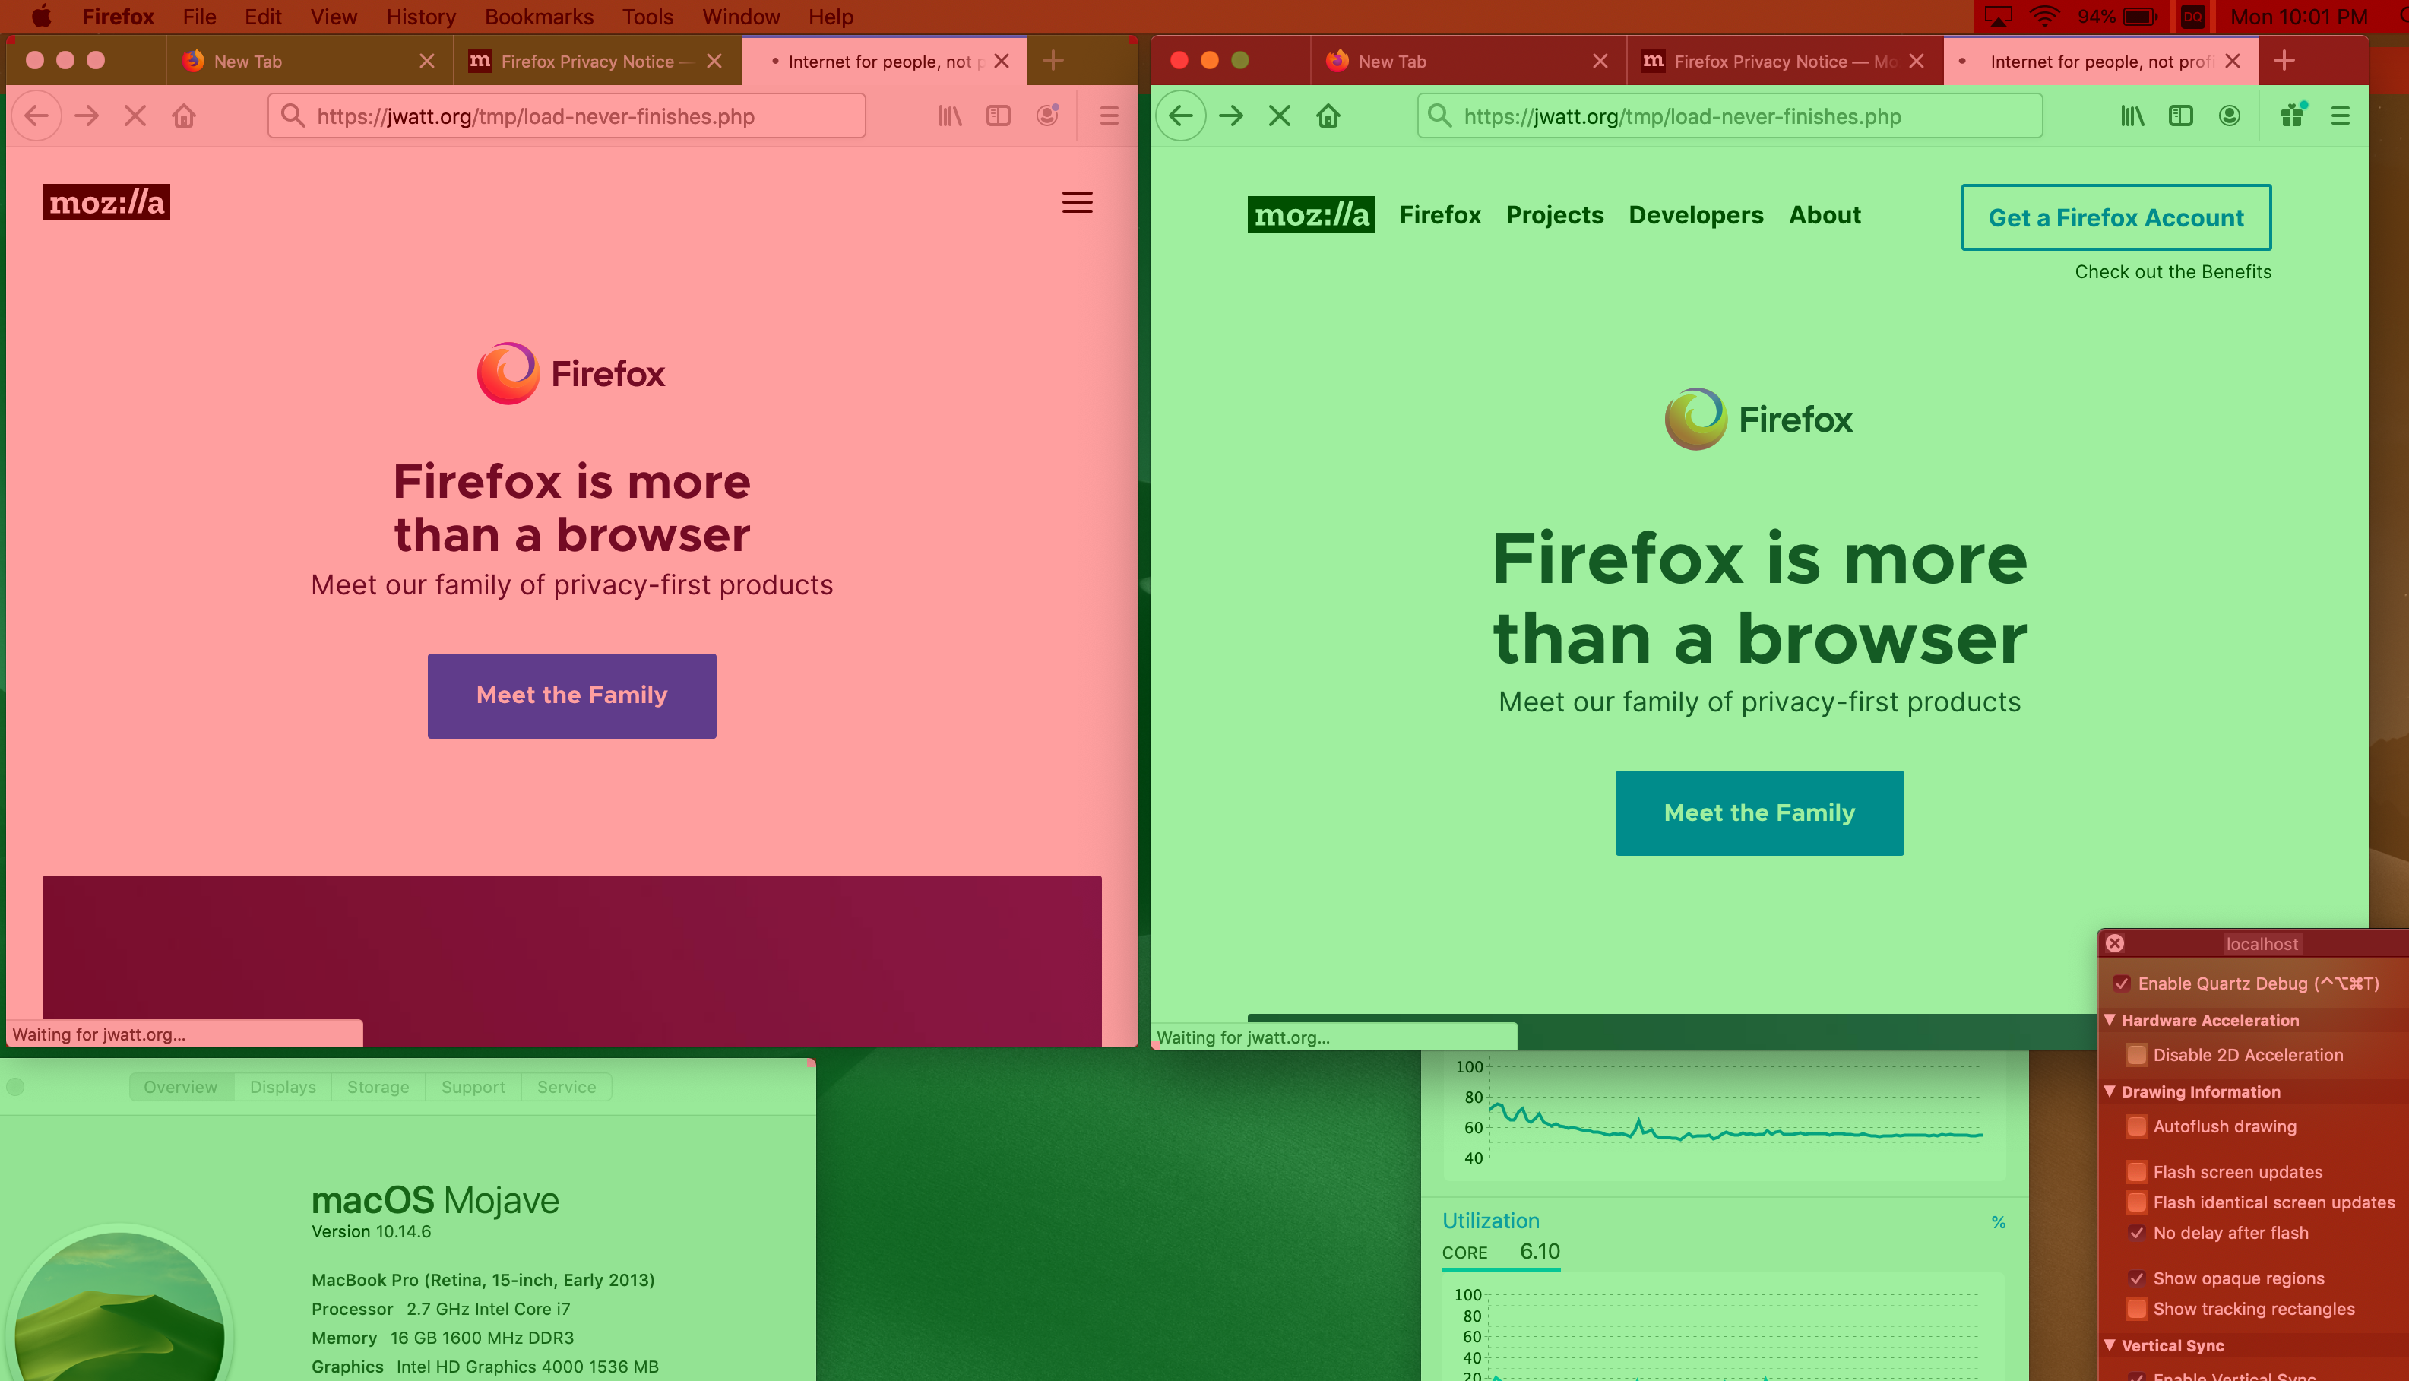The height and width of the screenshot is (1381, 2409).
Task: Open Apple menu
Action: pyautogui.click(x=42, y=16)
